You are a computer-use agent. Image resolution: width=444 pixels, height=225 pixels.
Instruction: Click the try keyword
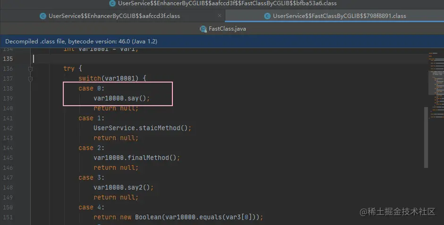[x=69, y=69]
